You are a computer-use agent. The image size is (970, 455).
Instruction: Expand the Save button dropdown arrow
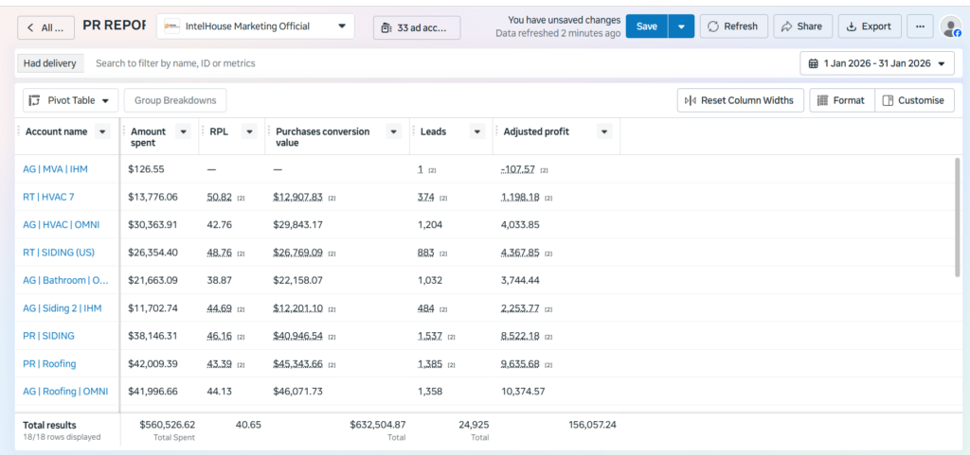pyautogui.click(x=681, y=26)
